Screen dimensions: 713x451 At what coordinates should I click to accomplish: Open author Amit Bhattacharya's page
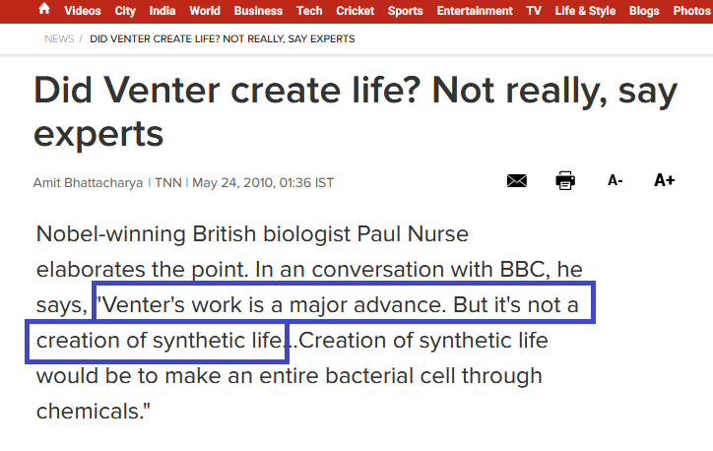point(89,182)
